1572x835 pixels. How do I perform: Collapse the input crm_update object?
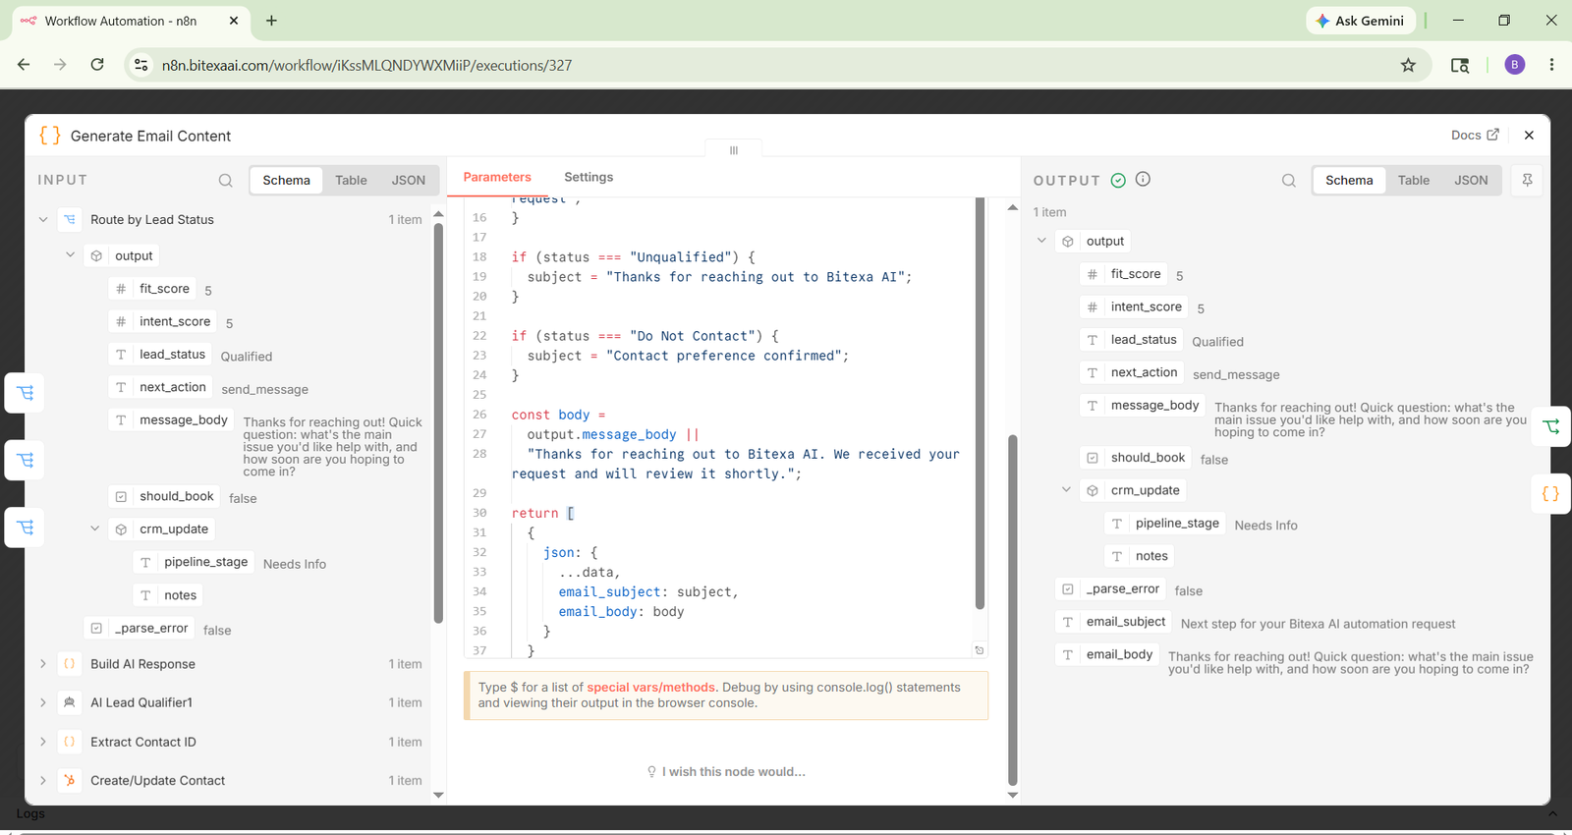point(94,529)
